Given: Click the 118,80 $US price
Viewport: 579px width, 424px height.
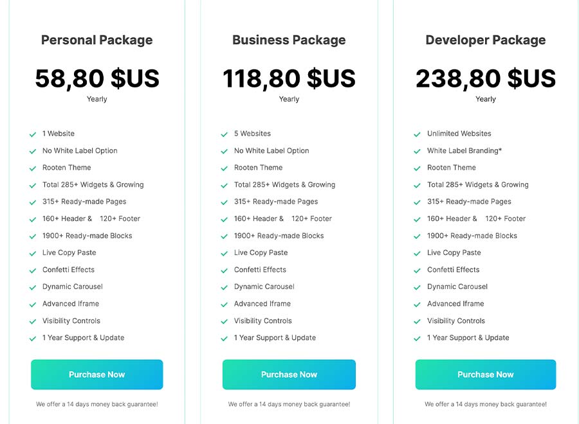Looking at the screenshot, I should click(x=289, y=78).
